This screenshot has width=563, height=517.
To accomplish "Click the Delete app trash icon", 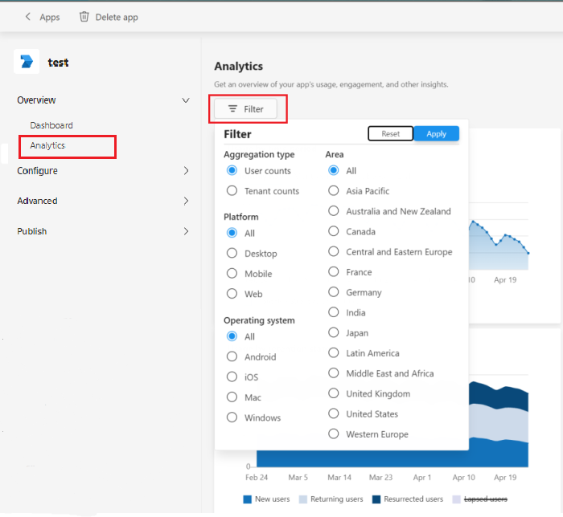I will coord(84,17).
